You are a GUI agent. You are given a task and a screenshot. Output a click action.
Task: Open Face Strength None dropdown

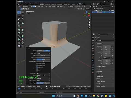point(43,80)
